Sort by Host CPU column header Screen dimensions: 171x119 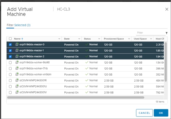(160, 39)
